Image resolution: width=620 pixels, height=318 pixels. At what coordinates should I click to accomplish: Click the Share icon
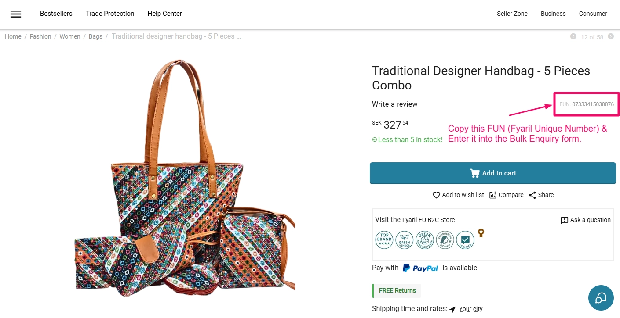click(532, 195)
